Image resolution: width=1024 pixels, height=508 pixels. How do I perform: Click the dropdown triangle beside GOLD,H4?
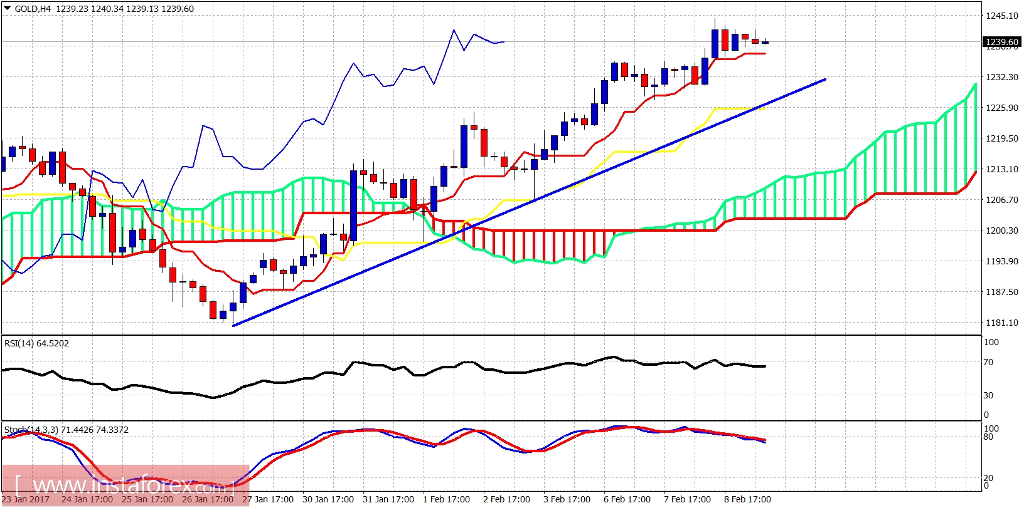(x=8, y=9)
